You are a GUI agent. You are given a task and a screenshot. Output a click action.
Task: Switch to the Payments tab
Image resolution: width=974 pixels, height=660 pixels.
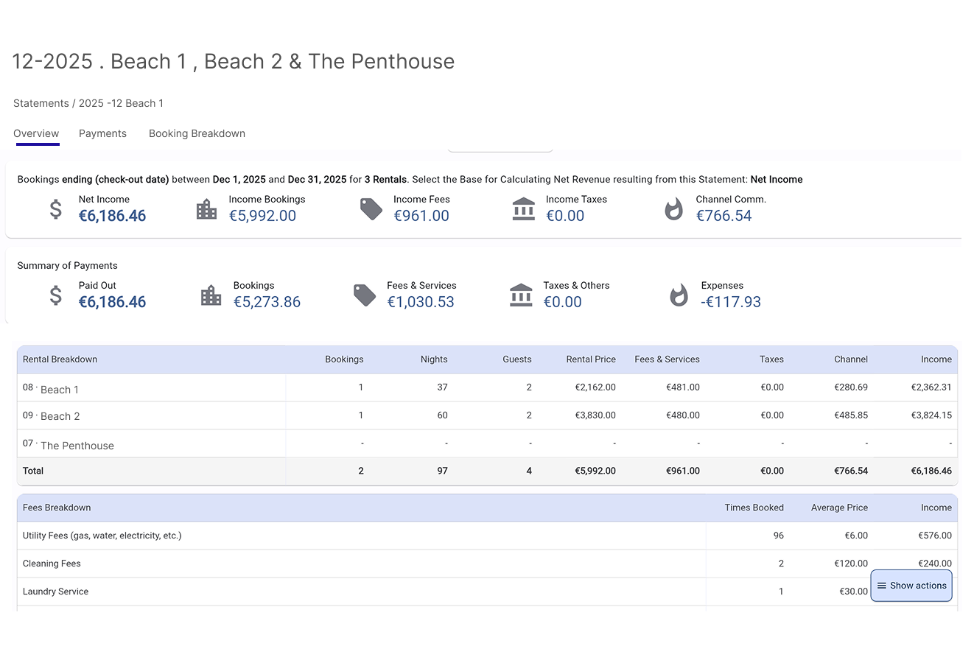[x=102, y=133]
